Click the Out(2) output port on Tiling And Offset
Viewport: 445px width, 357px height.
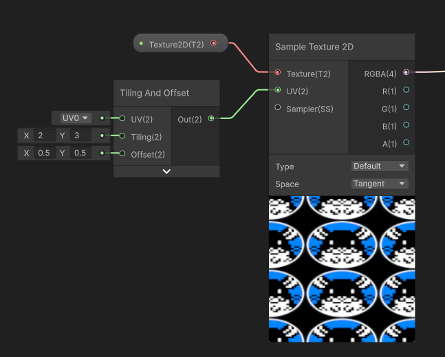pyautogui.click(x=211, y=118)
